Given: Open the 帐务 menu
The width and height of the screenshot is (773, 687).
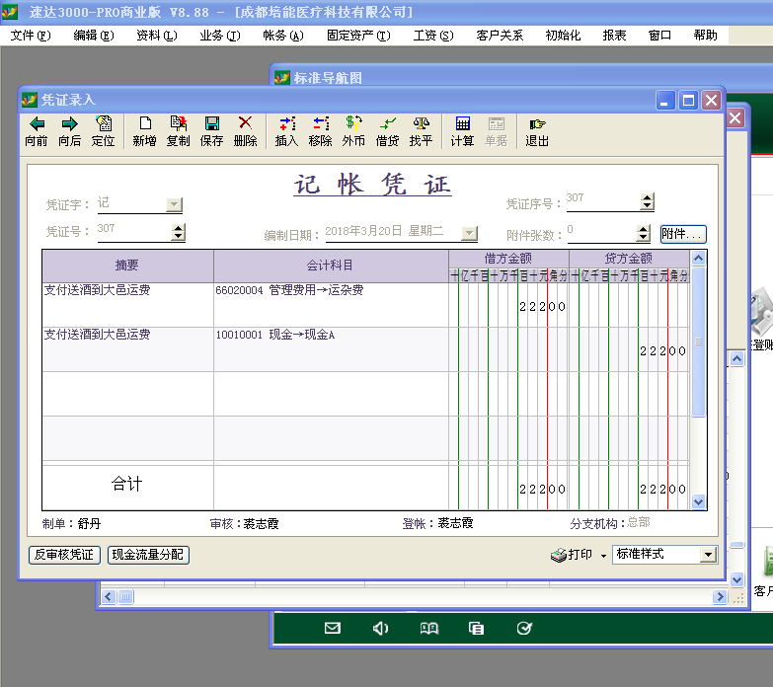Looking at the screenshot, I should click(x=282, y=36).
